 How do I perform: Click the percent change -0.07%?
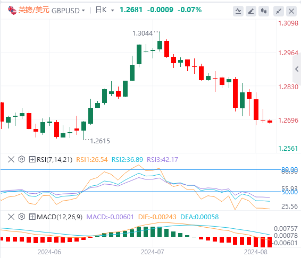(x=190, y=10)
